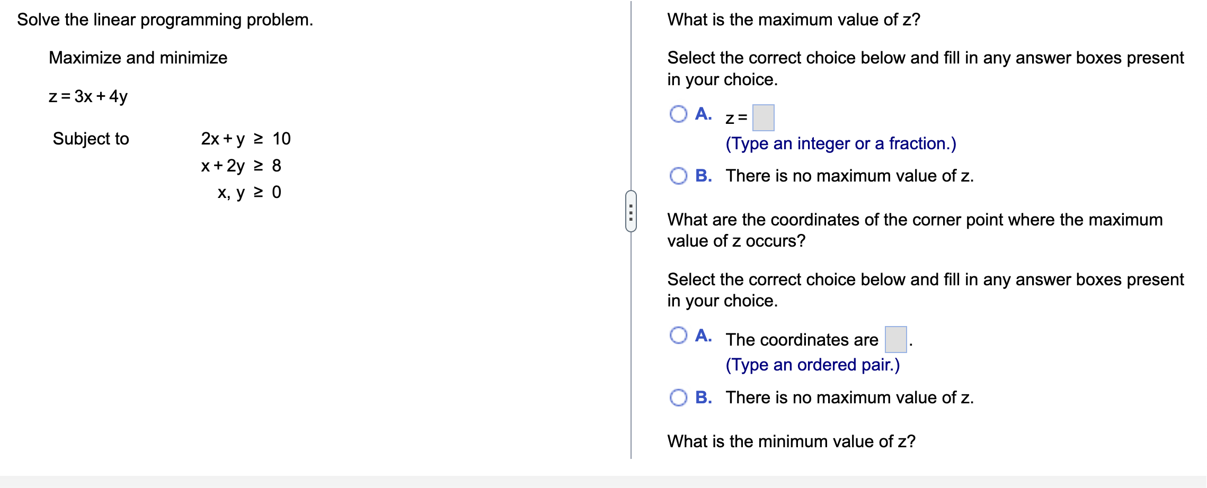This screenshot has width=1207, height=488.
Task: Click "What is the minimum value of z?" question
Action: (x=791, y=441)
